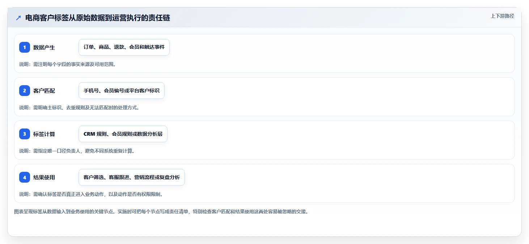Click the CRM 规则、会员规则或数据分析层 chip
This screenshot has height=244, width=529.
tap(123, 134)
